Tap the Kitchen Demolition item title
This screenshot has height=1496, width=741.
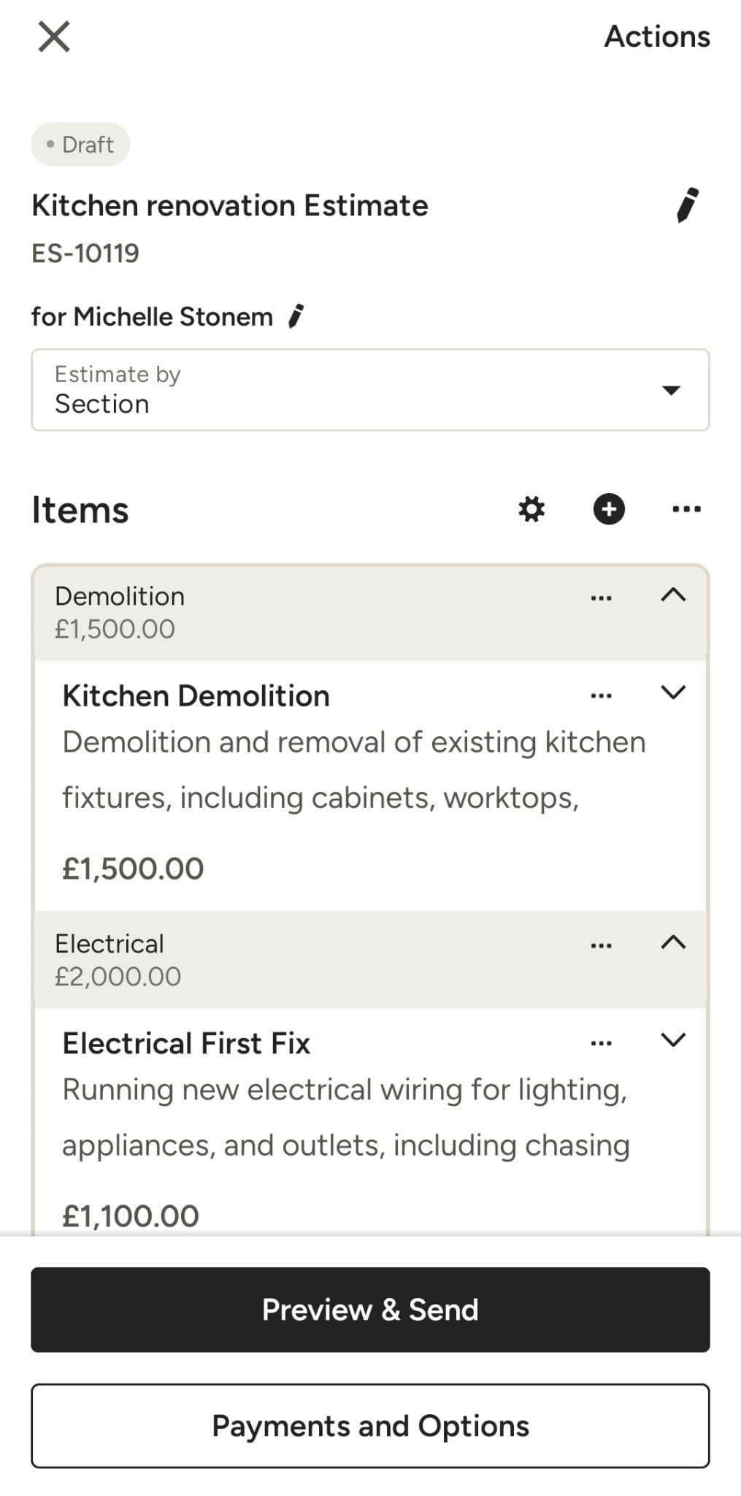(196, 696)
